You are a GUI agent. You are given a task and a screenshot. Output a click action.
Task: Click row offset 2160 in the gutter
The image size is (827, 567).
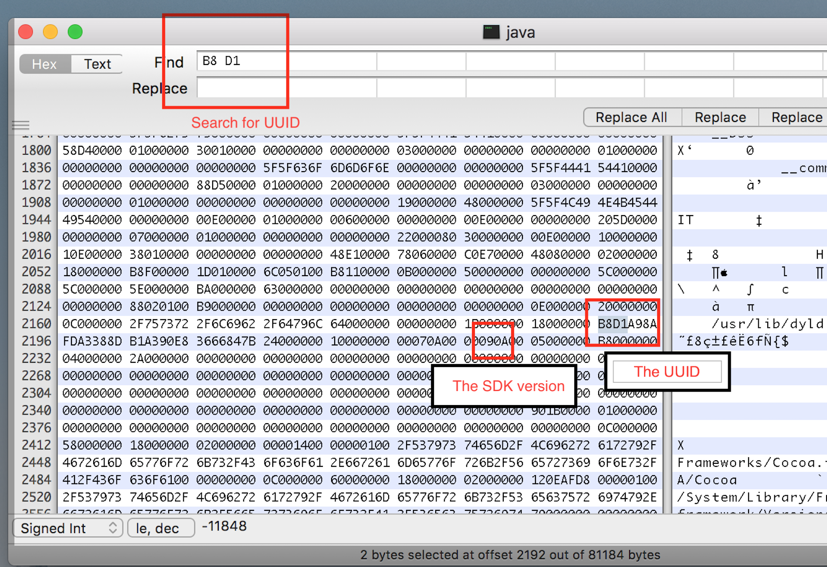[x=36, y=324]
